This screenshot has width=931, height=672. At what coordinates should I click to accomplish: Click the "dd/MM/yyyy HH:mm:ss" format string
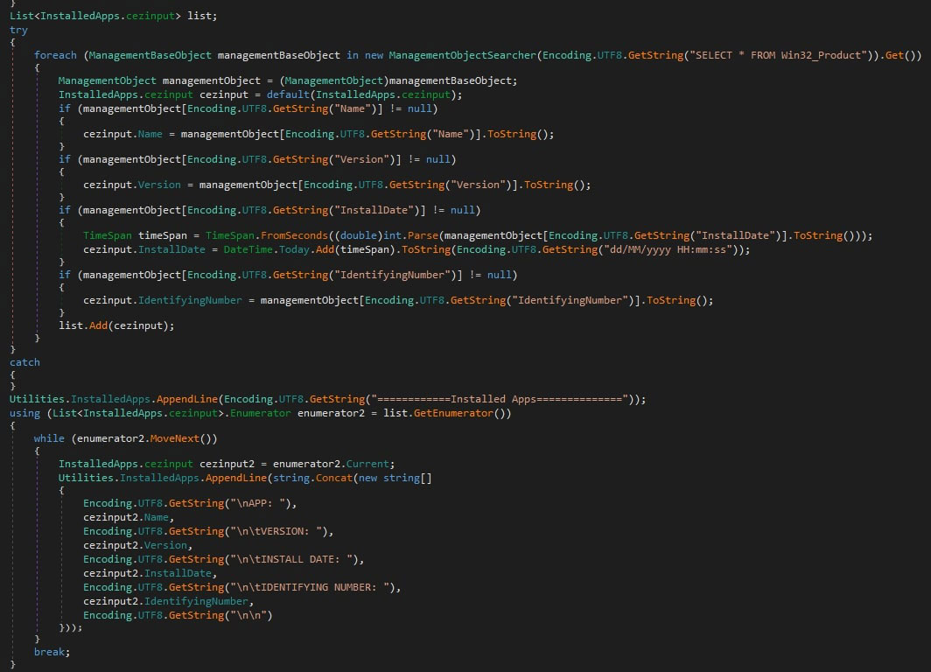click(668, 249)
